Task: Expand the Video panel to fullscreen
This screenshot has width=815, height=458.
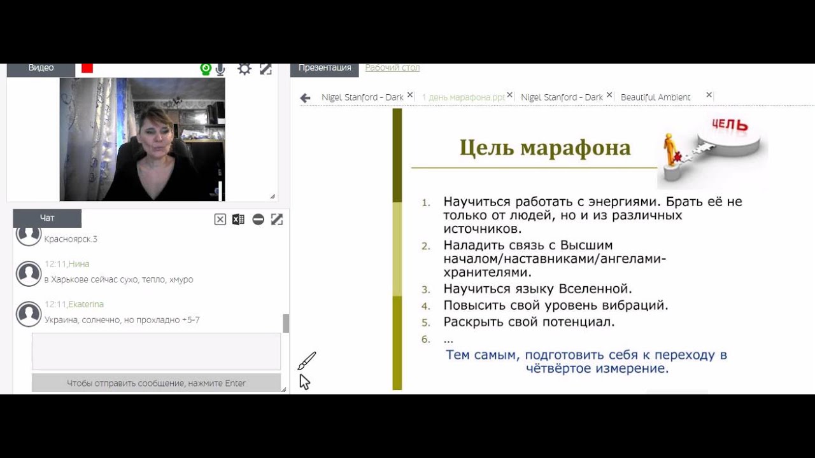Action: coord(266,69)
